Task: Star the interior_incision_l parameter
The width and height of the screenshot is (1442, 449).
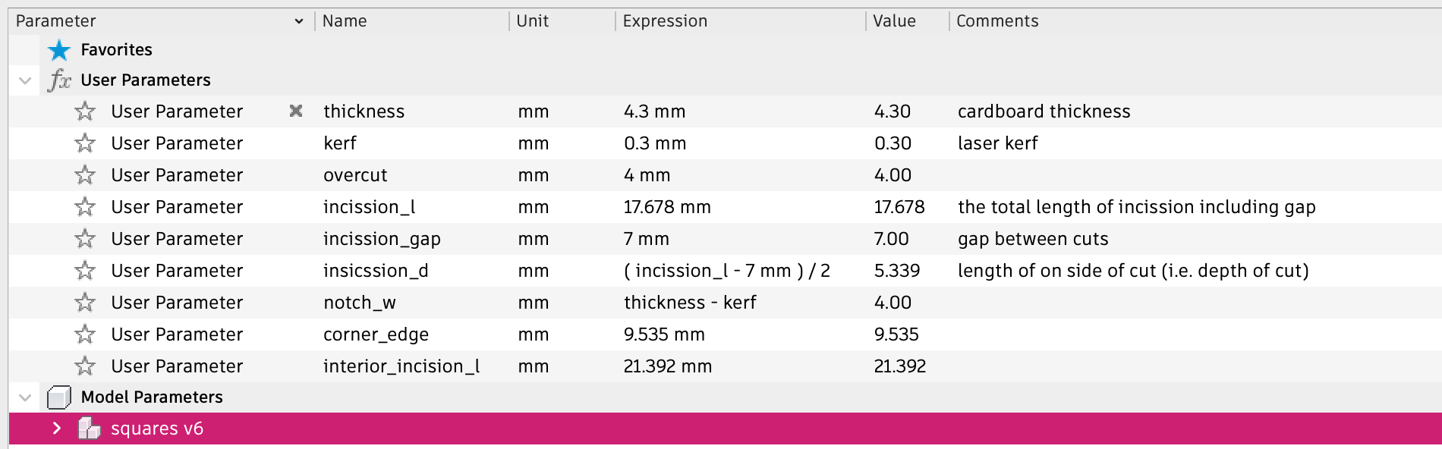Action: pos(85,366)
